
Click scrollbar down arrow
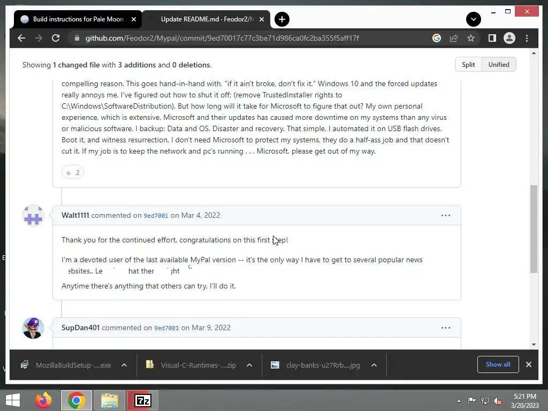click(x=534, y=345)
